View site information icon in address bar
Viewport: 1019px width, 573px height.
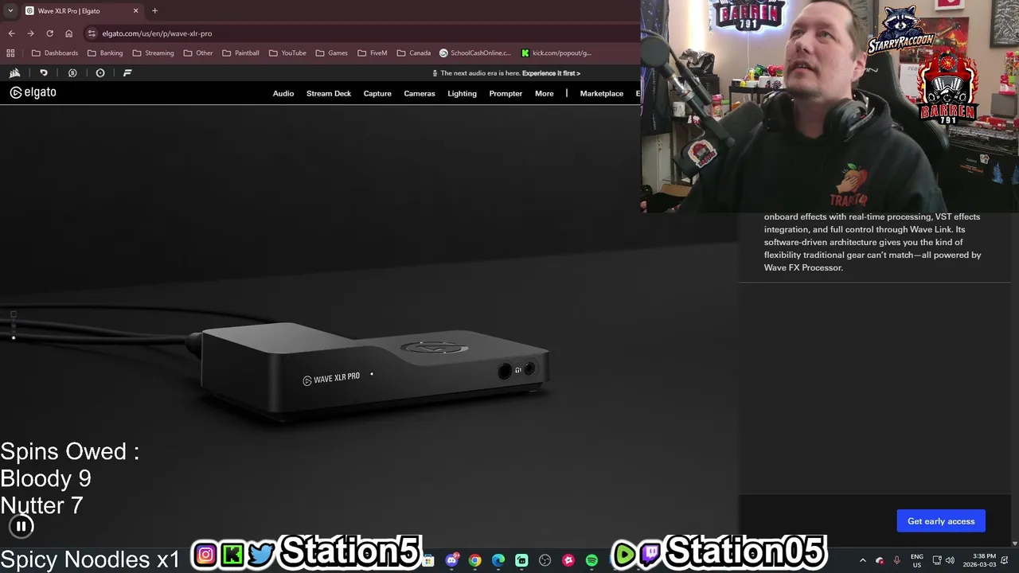(x=92, y=33)
